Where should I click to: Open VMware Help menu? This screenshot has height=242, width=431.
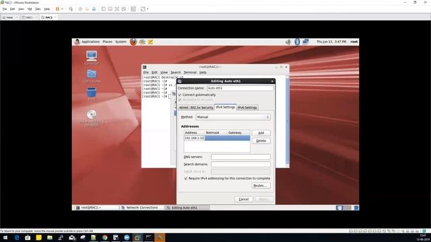click(47, 9)
